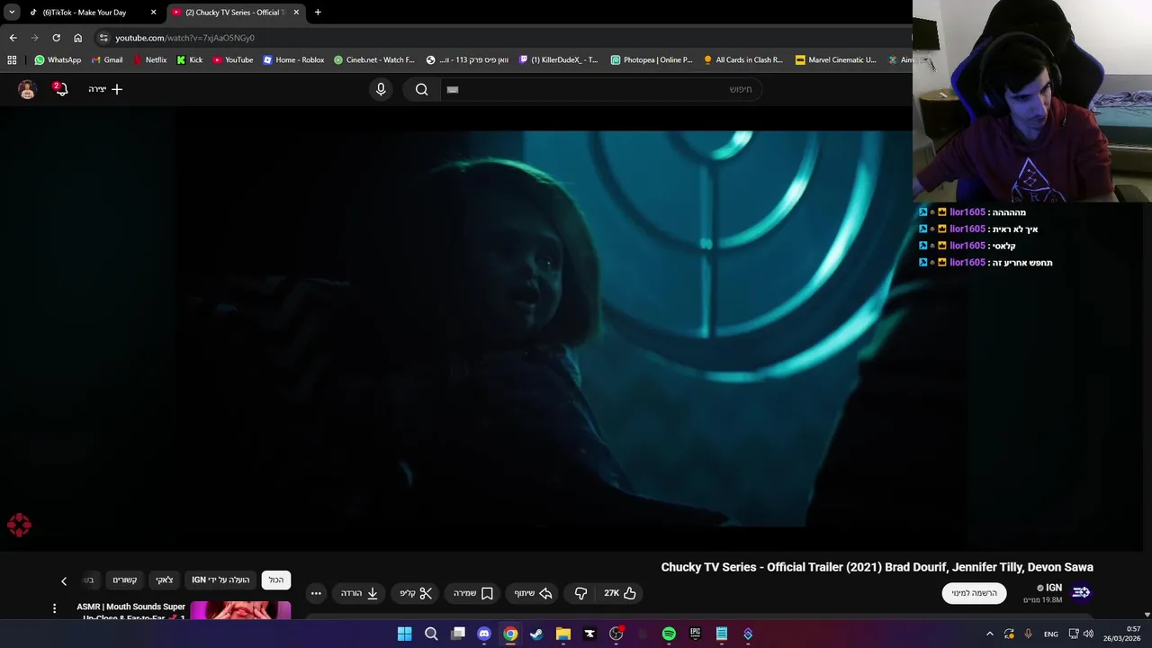This screenshot has height=648, width=1152.
Task: Open Spotify from the taskbar
Action: pos(669,634)
